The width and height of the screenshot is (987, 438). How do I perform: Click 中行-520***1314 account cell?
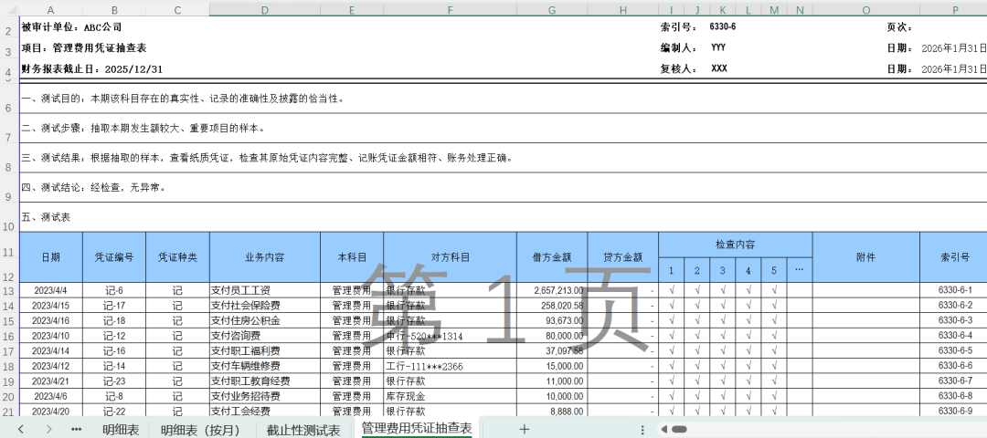click(x=450, y=336)
